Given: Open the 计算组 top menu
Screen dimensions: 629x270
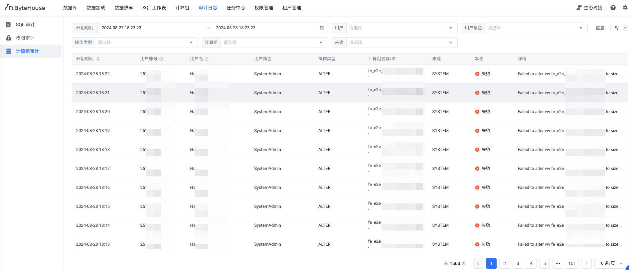Looking at the screenshot, I should point(182,8).
